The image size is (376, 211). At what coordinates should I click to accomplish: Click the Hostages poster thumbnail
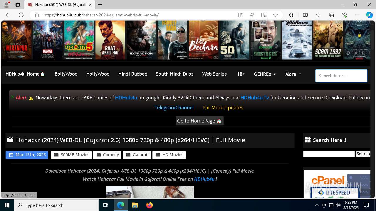tap(266, 40)
